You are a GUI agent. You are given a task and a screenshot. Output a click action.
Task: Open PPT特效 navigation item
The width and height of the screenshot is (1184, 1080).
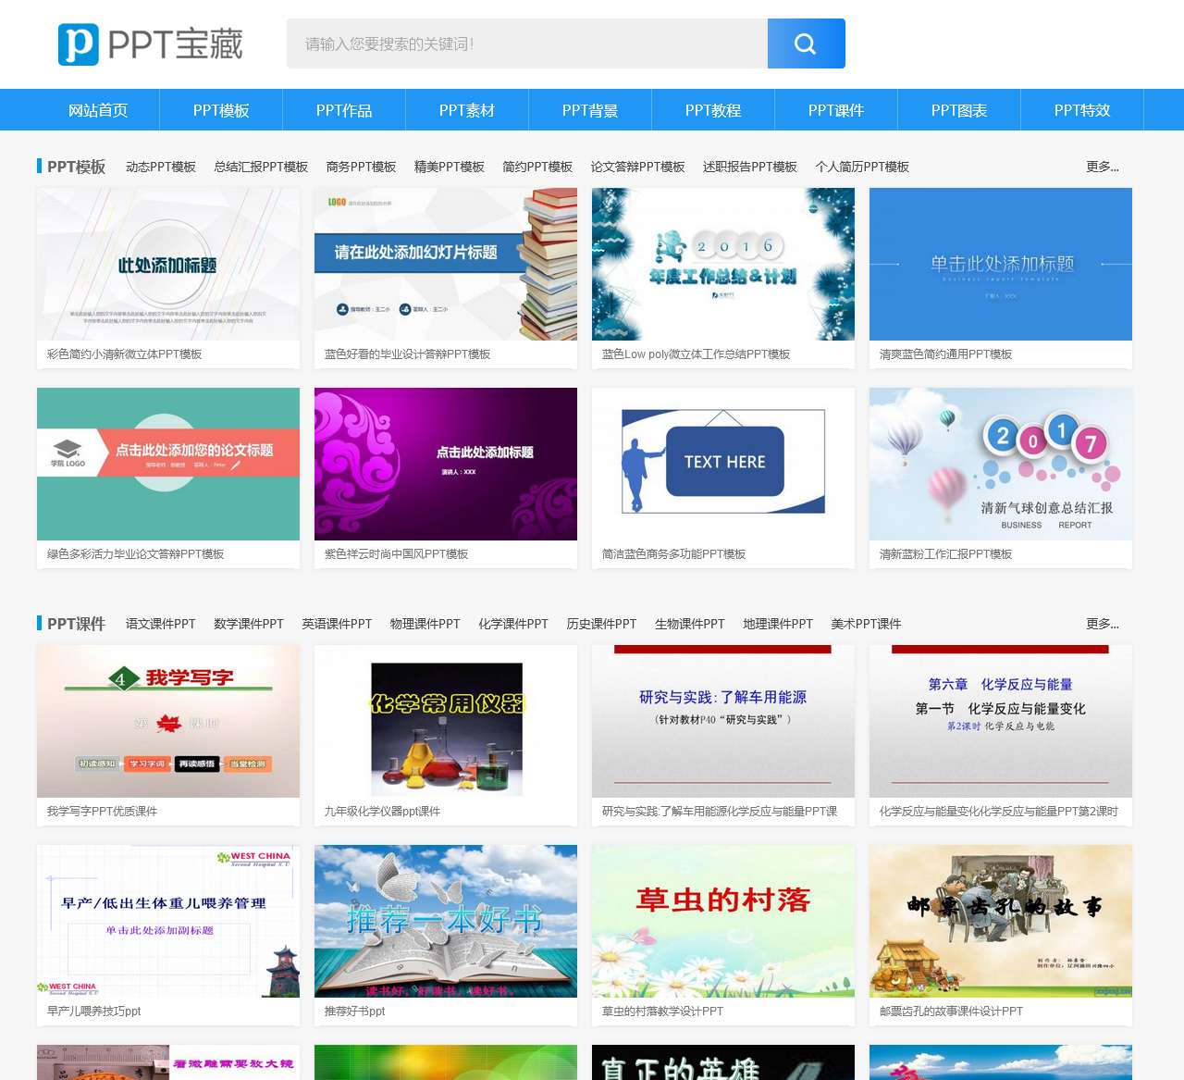[x=1082, y=110]
